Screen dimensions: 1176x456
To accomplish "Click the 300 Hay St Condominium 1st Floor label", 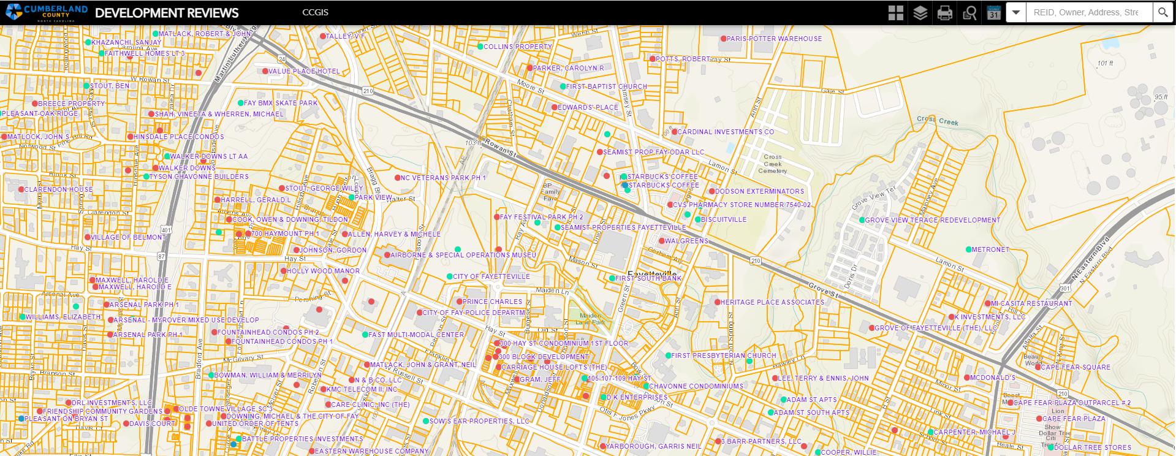I will tap(564, 343).
